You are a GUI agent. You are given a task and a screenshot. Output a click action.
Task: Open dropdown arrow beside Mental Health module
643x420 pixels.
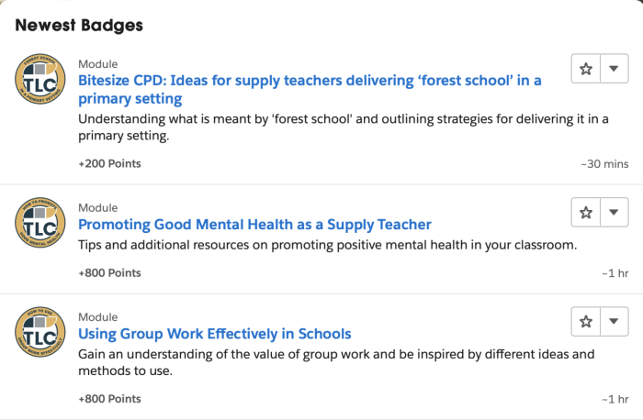[x=615, y=213]
